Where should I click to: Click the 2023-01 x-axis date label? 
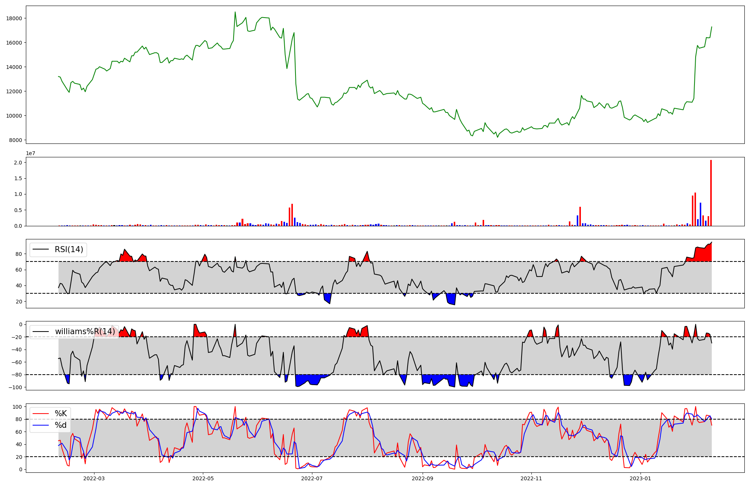(640, 478)
